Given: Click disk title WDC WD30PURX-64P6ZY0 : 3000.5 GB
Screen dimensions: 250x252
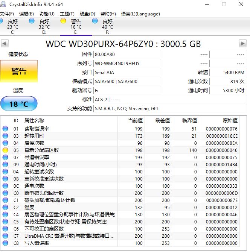Looking at the screenshot, I should 123,44.
